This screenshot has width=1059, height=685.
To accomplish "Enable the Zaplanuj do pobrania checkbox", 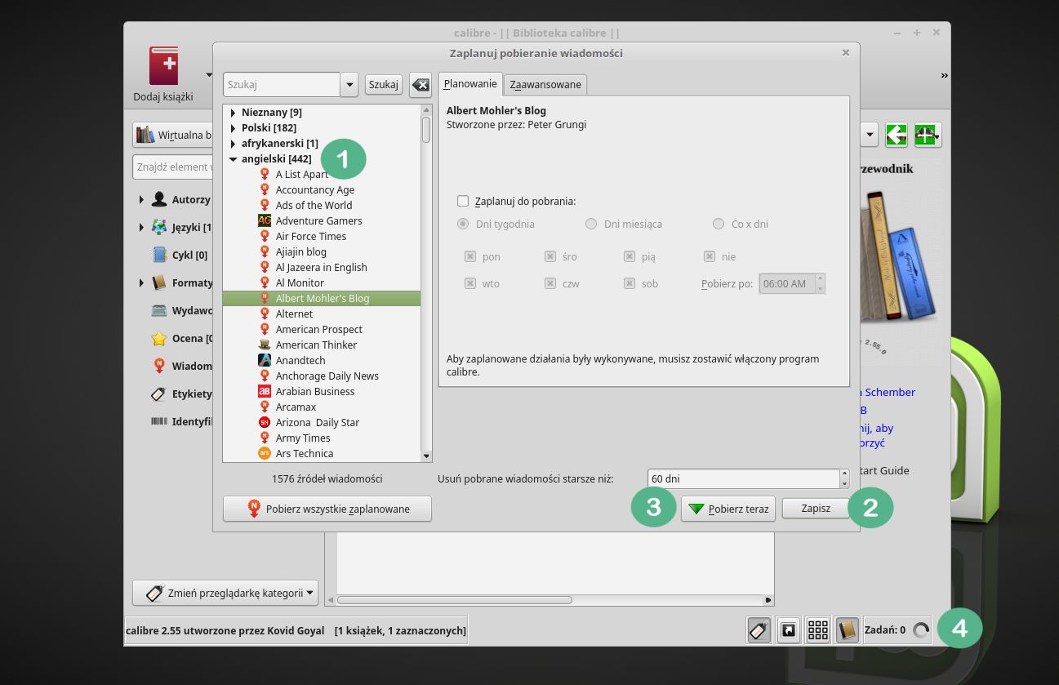I will tap(464, 201).
